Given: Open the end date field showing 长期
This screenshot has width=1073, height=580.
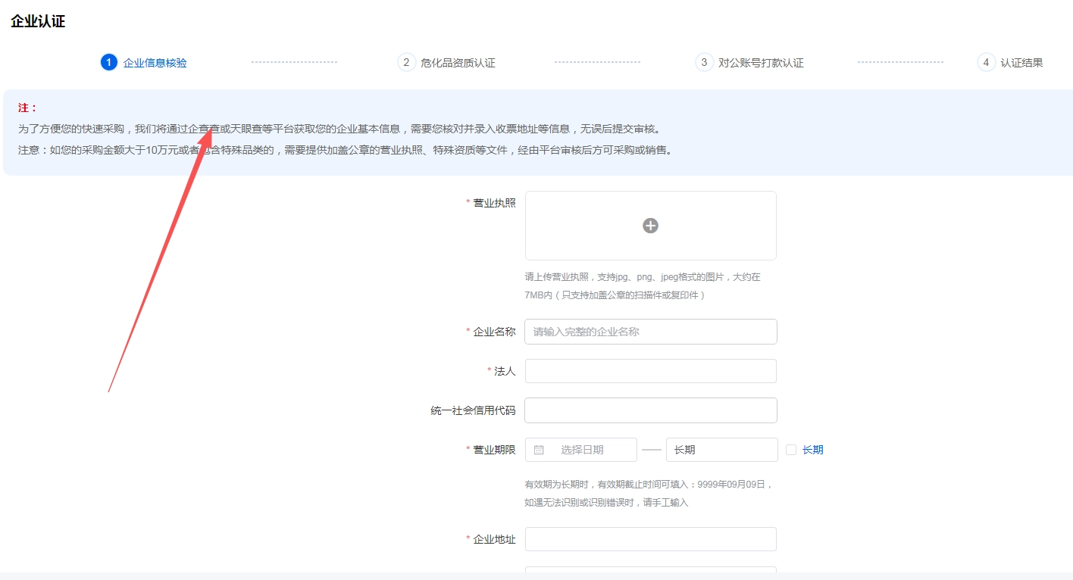Looking at the screenshot, I should point(721,450).
